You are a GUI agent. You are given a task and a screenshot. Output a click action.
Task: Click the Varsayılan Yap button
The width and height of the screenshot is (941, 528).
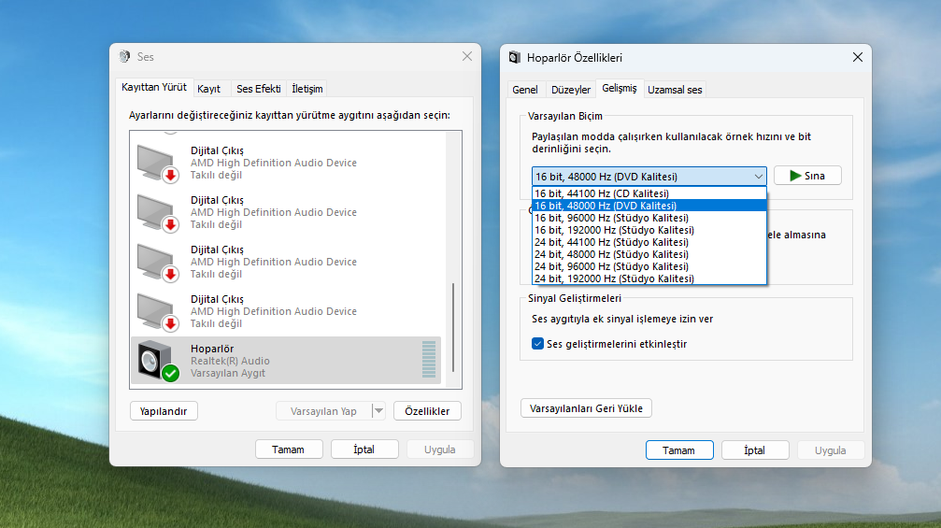point(324,411)
